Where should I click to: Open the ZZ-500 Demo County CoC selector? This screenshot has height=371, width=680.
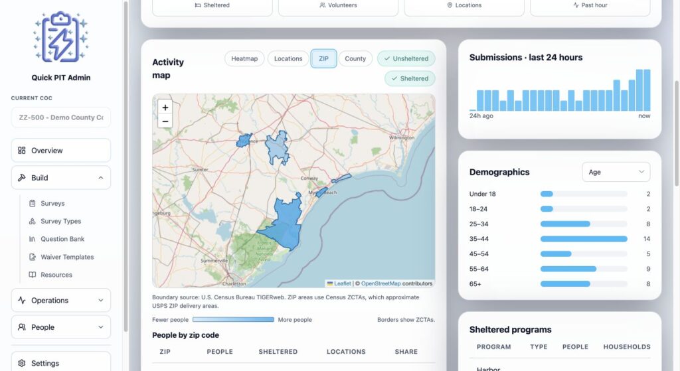click(60, 117)
